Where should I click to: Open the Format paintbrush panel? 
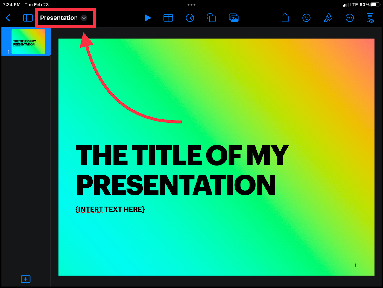(328, 18)
